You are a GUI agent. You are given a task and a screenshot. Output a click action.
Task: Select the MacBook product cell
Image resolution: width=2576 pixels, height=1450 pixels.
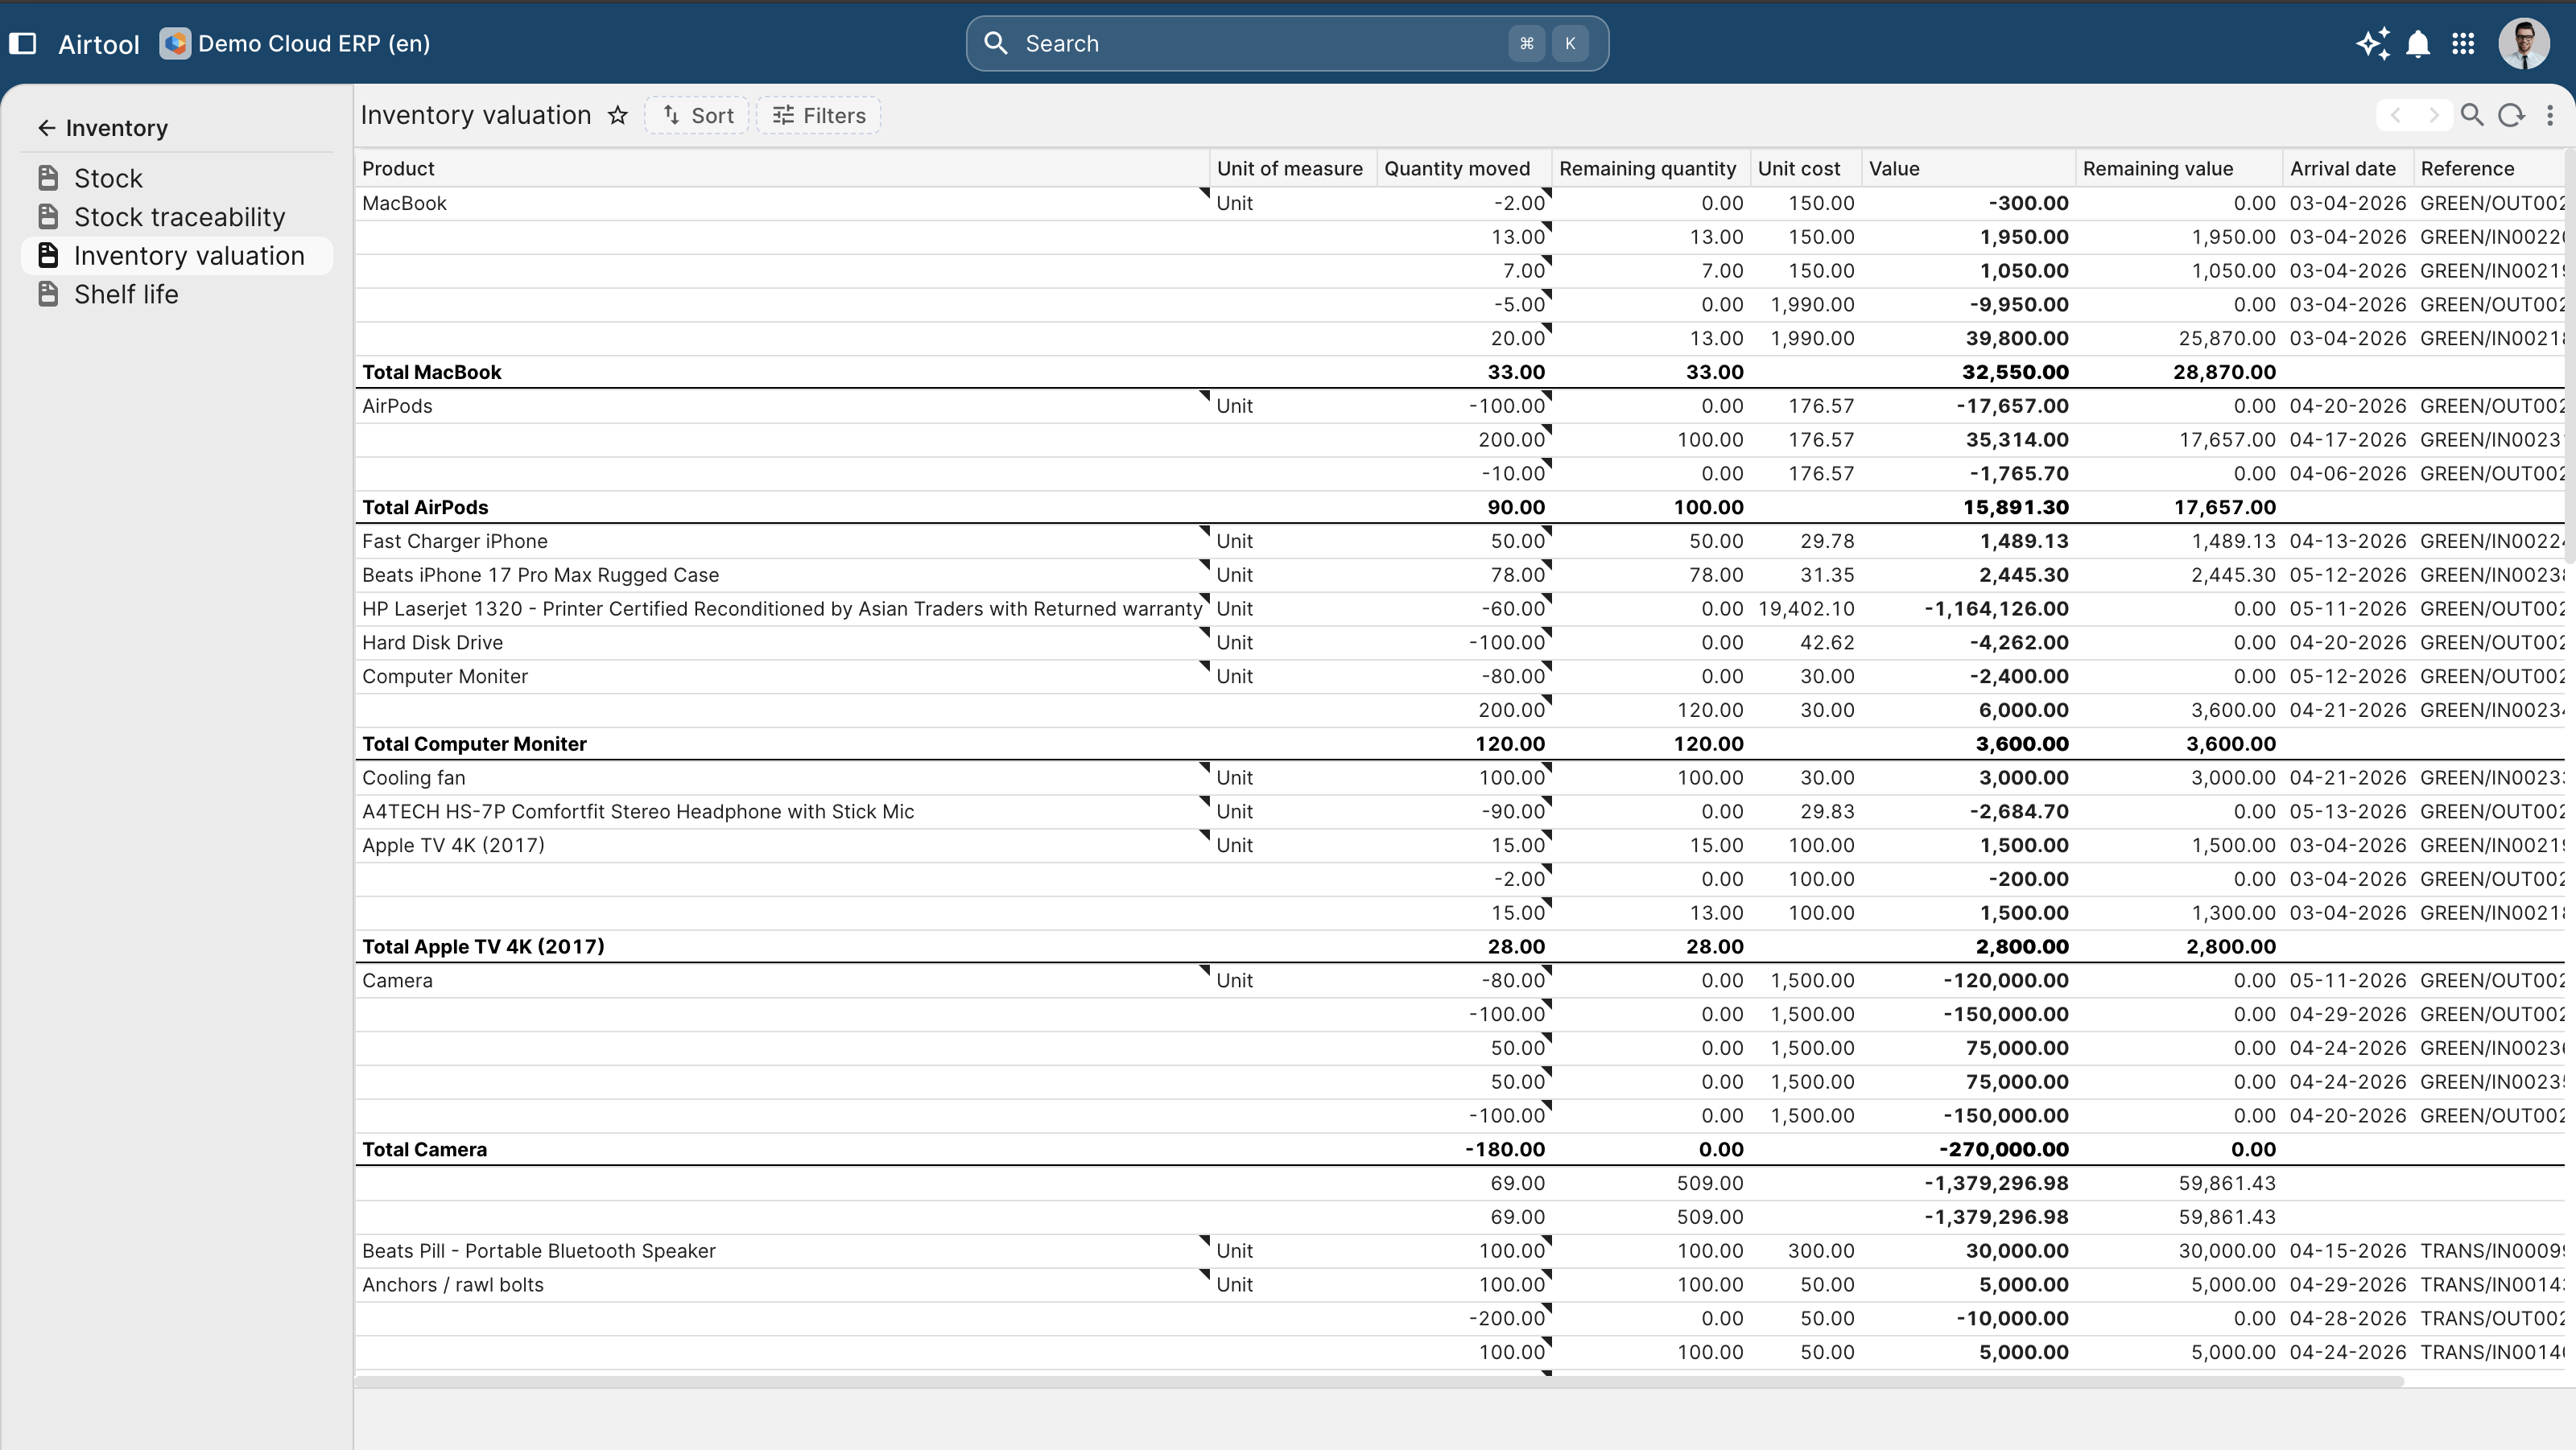pos(782,203)
